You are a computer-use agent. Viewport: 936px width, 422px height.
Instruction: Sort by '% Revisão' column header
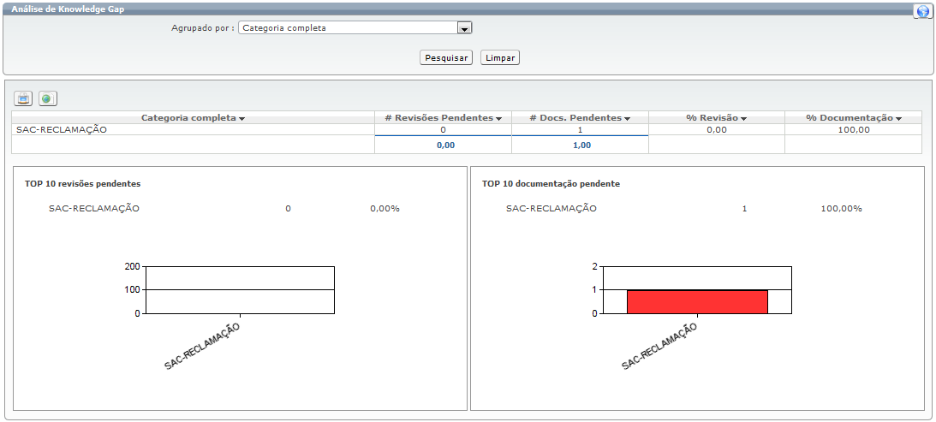click(x=716, y=118)
